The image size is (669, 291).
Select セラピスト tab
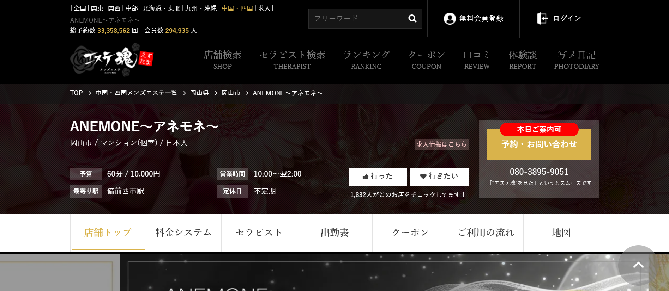coord(259,233)
